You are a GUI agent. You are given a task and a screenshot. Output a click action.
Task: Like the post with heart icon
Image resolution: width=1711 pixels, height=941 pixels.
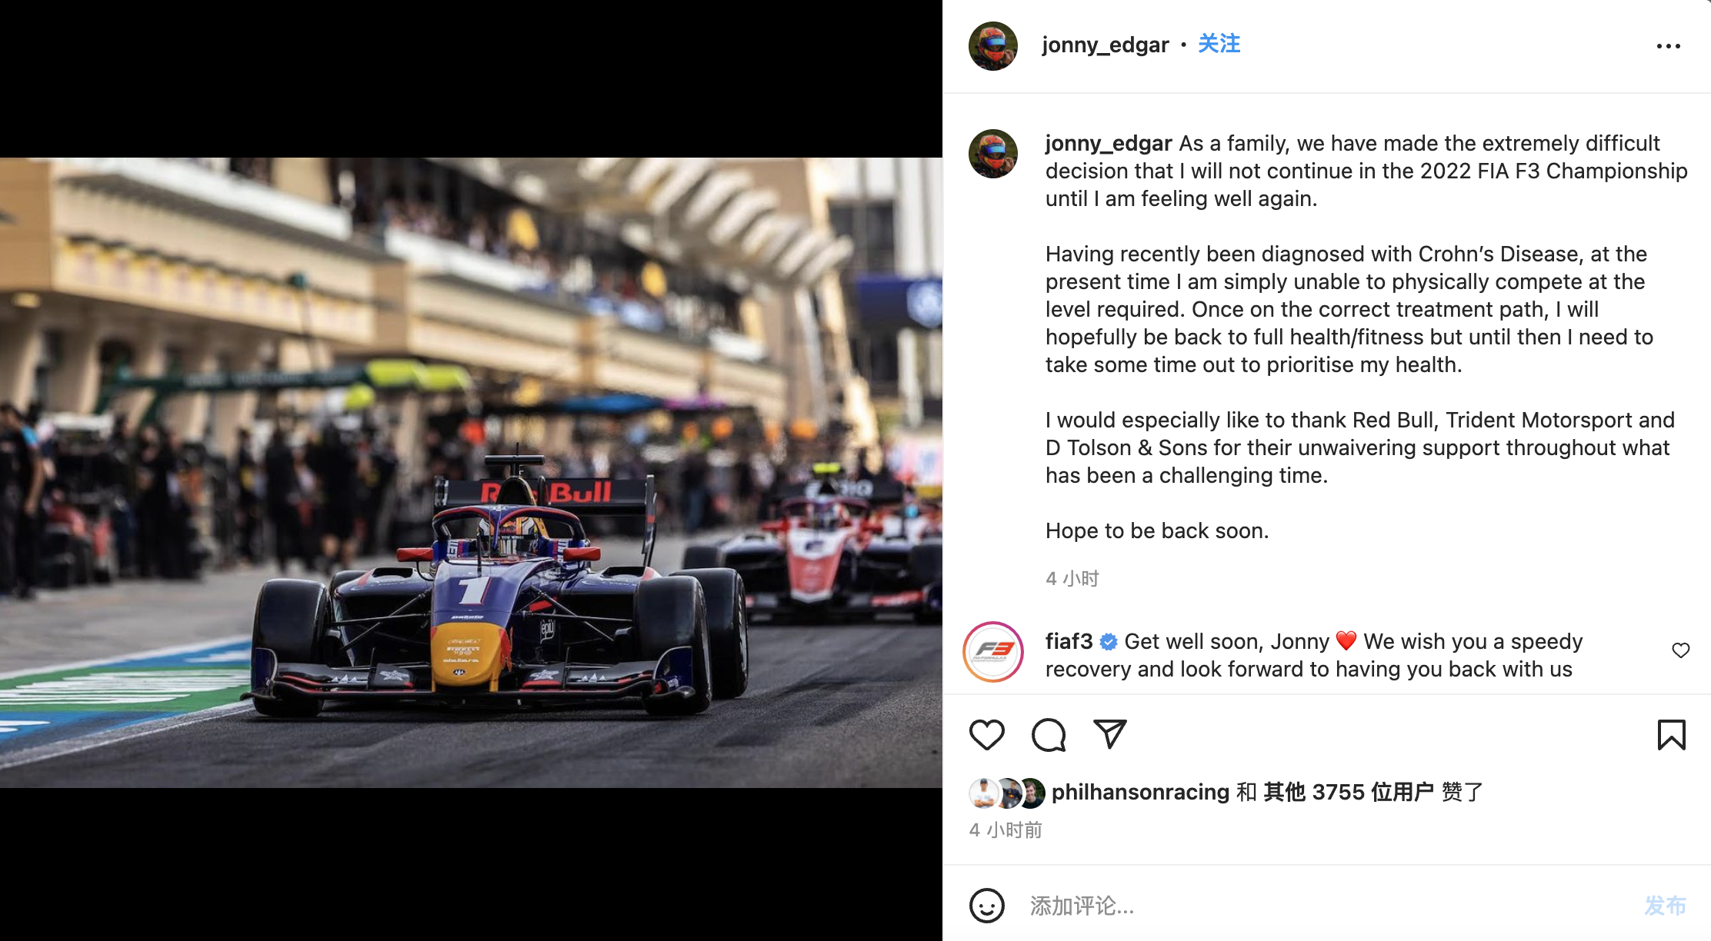pyautogui.click(x=986, y=735)
